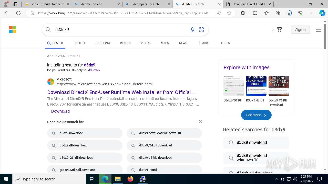Open the Tab actions menu icon

click(x=15, y=4)
